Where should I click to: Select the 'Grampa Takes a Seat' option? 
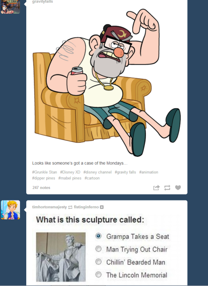[x=98, y=236]
